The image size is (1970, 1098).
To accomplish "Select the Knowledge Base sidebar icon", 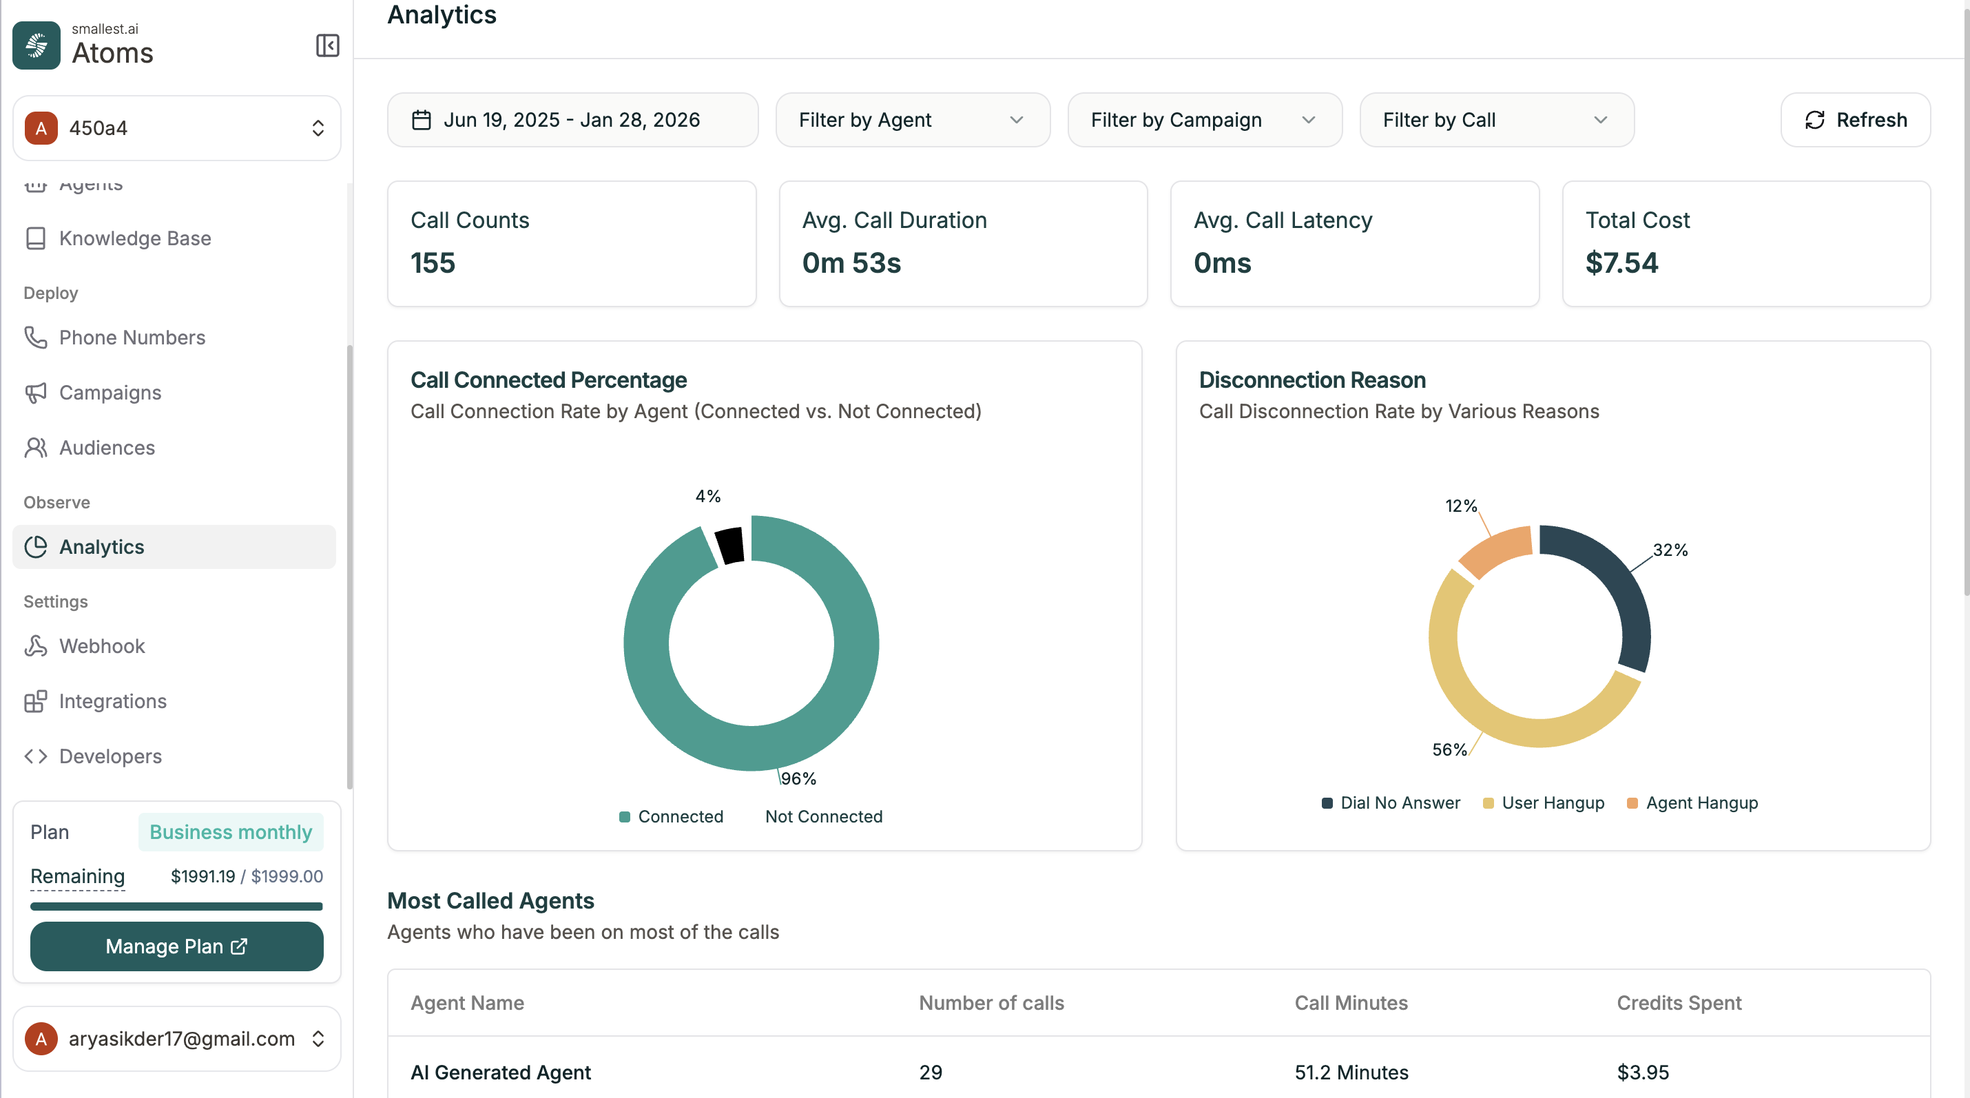I will (36, 238).
